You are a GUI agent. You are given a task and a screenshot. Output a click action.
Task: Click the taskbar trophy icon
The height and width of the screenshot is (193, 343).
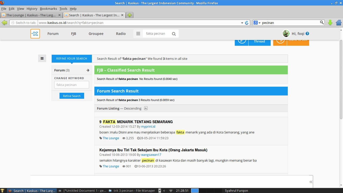(x=3, y=191)
